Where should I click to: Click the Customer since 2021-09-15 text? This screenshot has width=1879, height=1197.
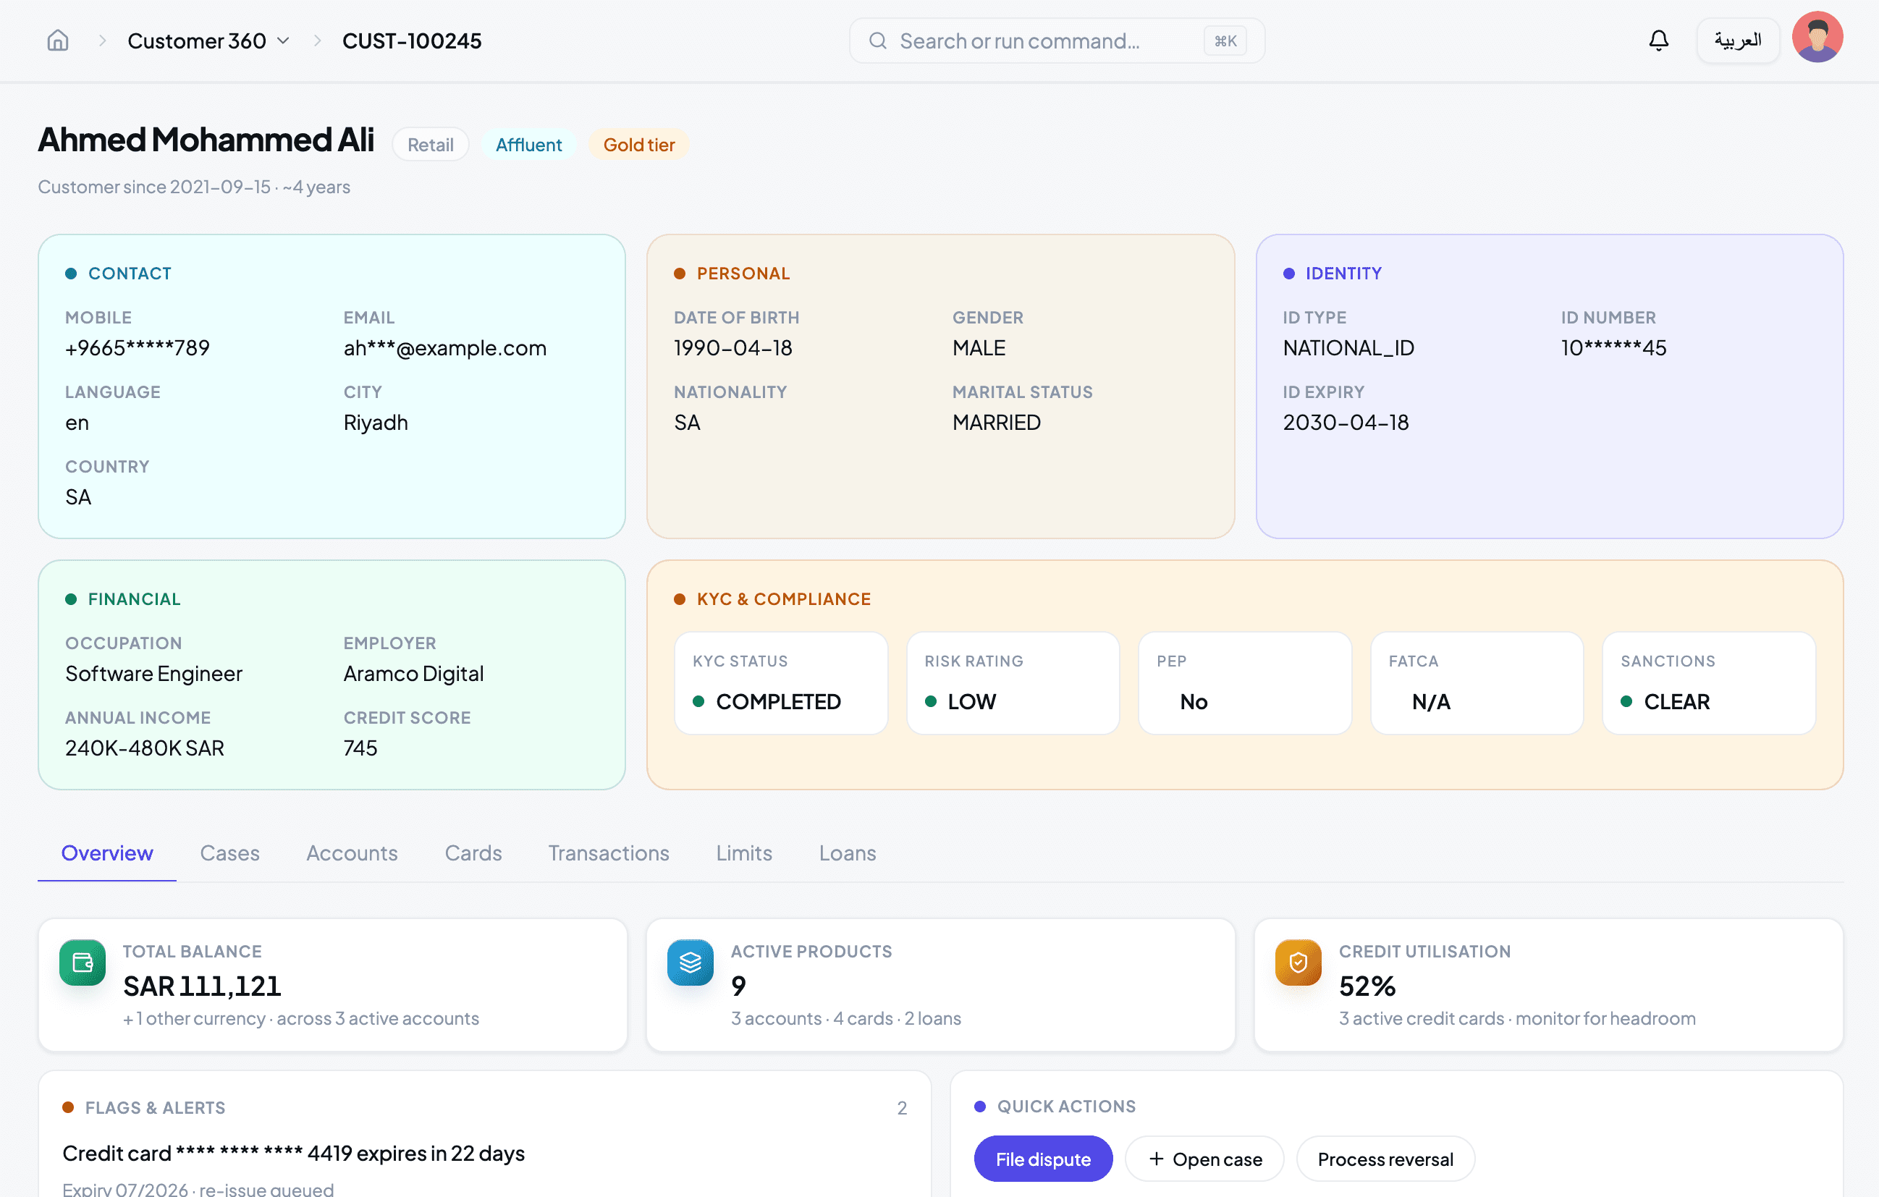[194, 187]
